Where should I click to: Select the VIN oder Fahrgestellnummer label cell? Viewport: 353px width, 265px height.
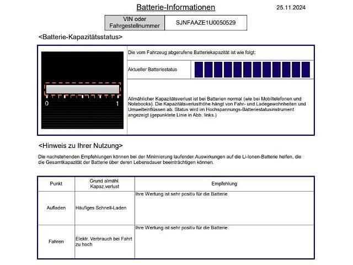pos(135,23)
